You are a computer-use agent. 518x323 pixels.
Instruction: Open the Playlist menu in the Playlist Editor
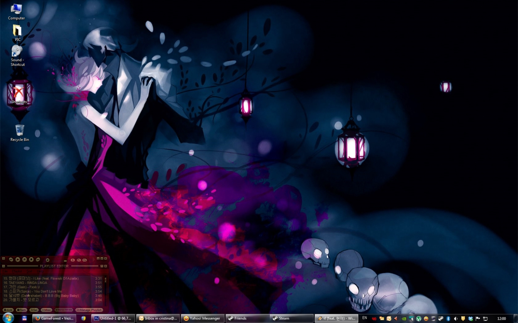[17, 271]
